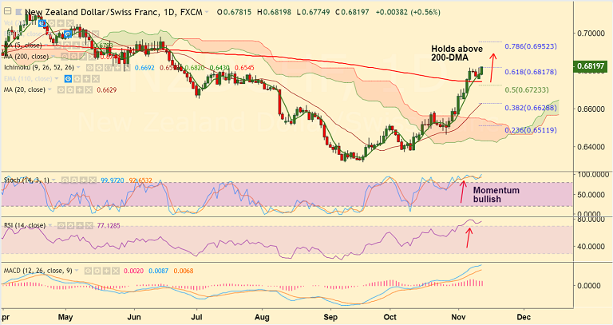Viewport: 613px width, 325px height.
Task: Click the RSI value 77.1285
Action: [109, 226]
